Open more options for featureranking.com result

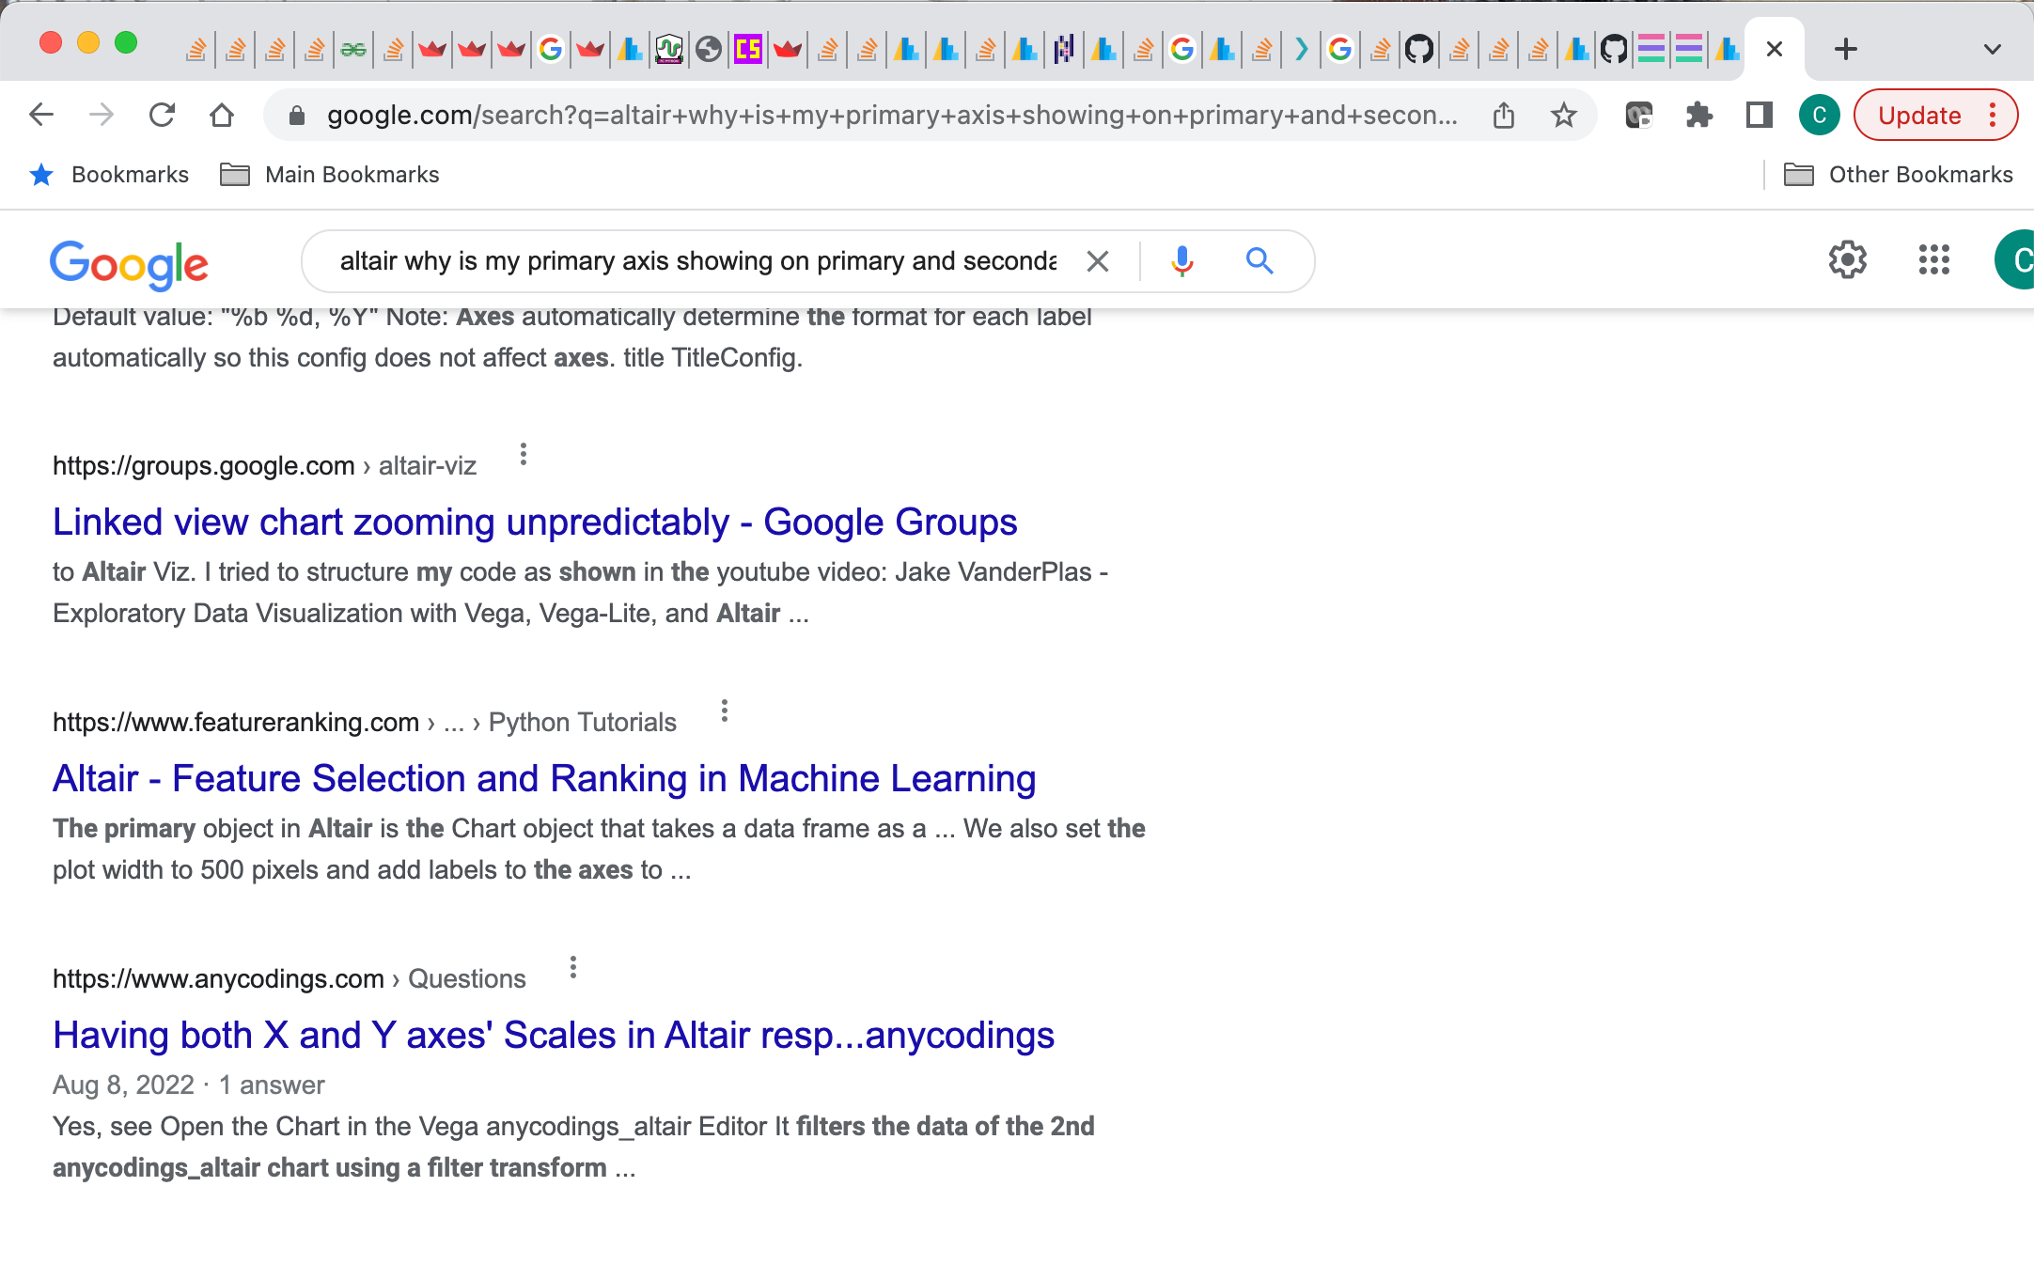724,711
